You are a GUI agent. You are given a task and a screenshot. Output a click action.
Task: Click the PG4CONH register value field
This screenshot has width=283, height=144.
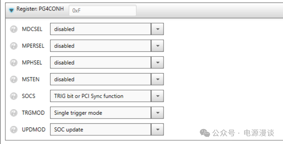click(x=102, y=11)
